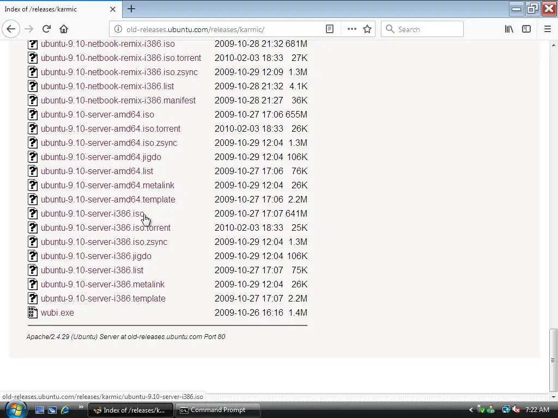
Task: Click file icon beside ubuntu-9.10-server-i386.iso
Action: [x=33, y=213]
